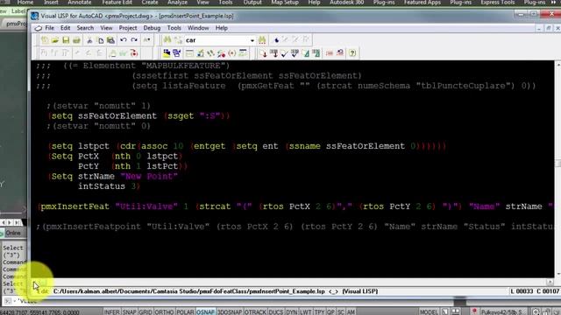The height and width of the screenshot is (315, 561).
Task: Expand the search string combo dropdown arrow
Action: 252,40
